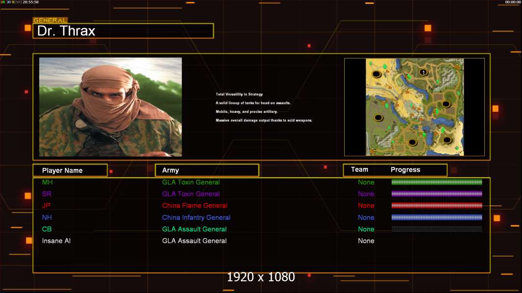522x293 pixels.
Task: Click SR's purple loading progress bar
Action: (x=437, y=194)
